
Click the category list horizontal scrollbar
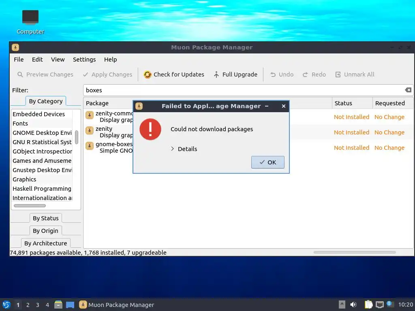tap(30, 206)
